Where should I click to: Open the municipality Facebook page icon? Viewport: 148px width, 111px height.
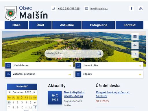pos(132,8)
